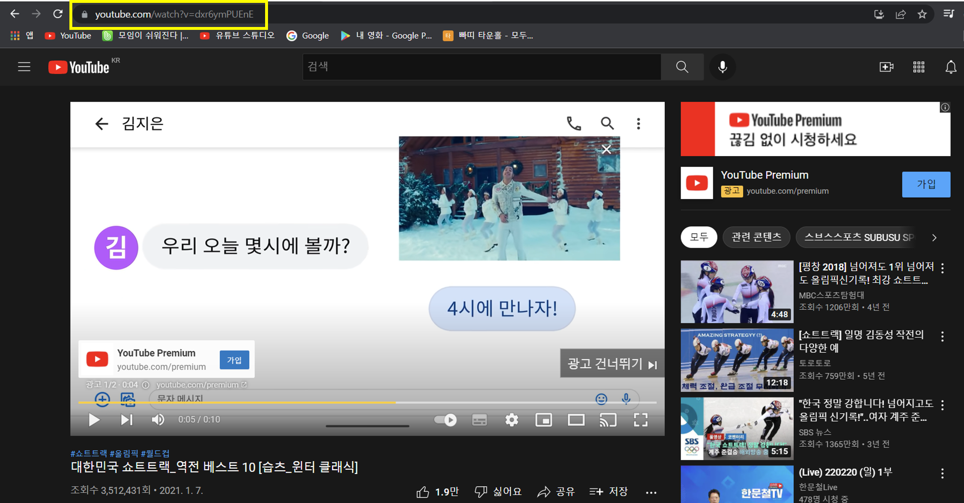Open the 일명 김동성 작전 video thumbnail
Screen dimensions: 964x503
pos(737,360)
